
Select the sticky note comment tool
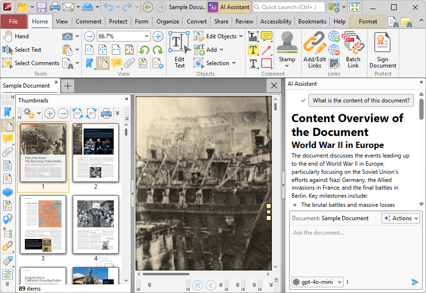click(x=267, y=36)
